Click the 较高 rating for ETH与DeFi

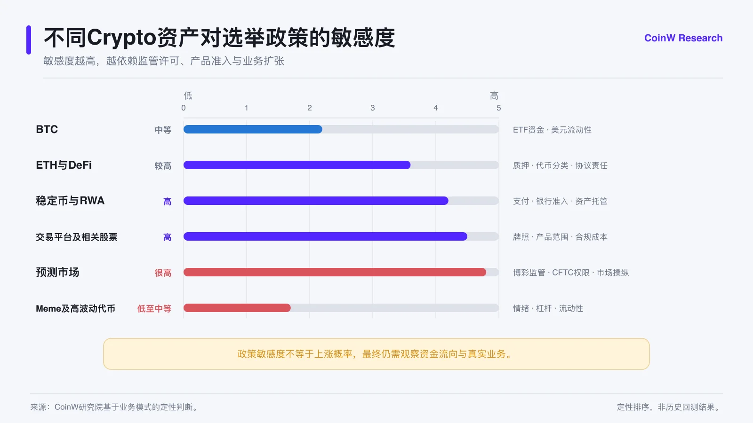(x=163, y=165)
